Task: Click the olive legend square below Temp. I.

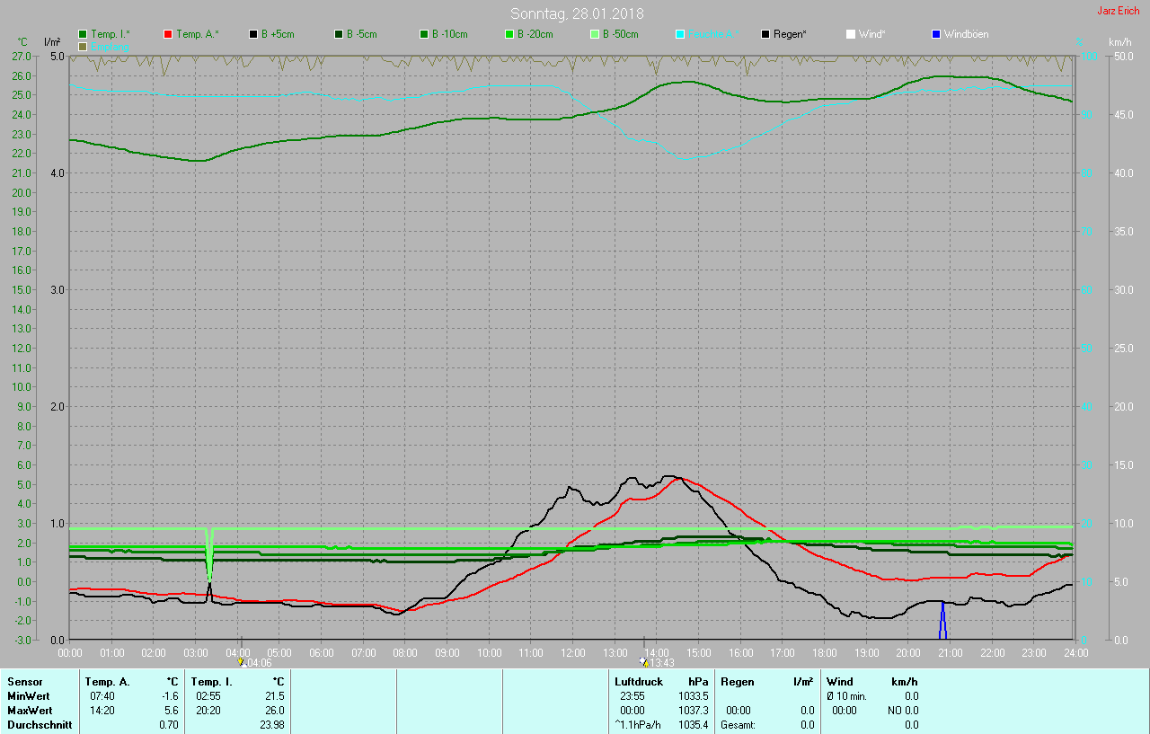Action: coord(83,46)
